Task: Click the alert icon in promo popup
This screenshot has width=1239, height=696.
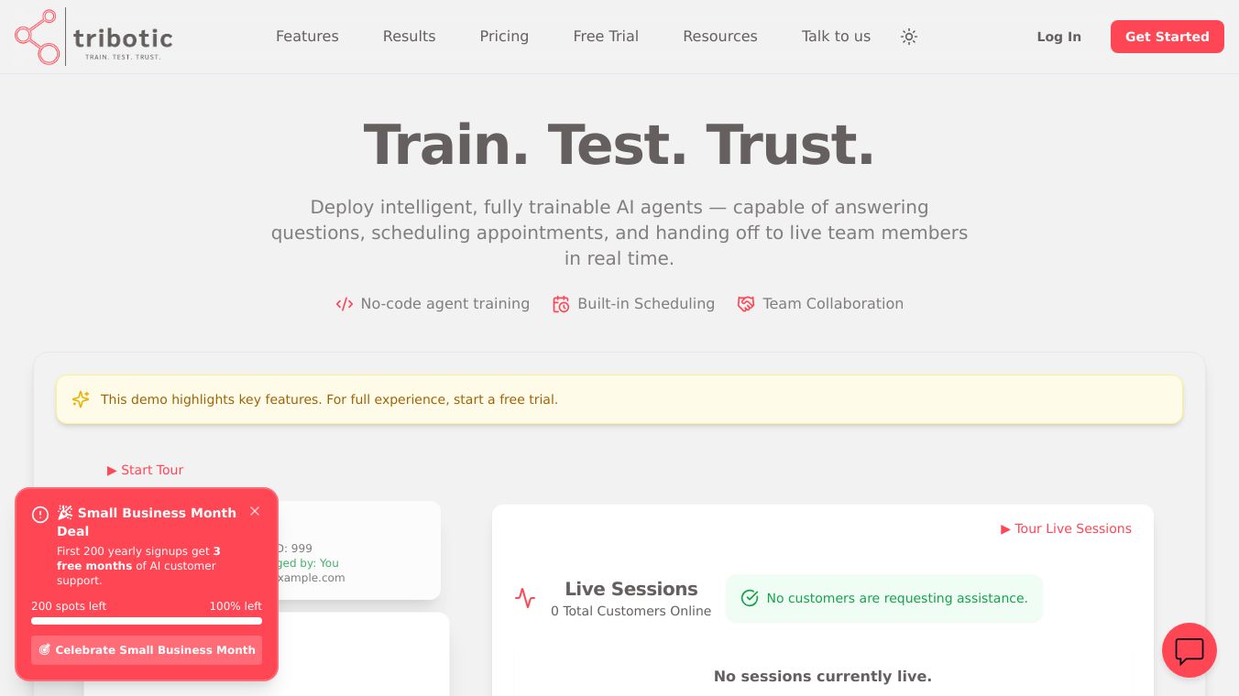Action: 40,515
